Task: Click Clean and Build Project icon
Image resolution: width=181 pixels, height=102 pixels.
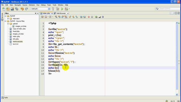Action: 57,9
